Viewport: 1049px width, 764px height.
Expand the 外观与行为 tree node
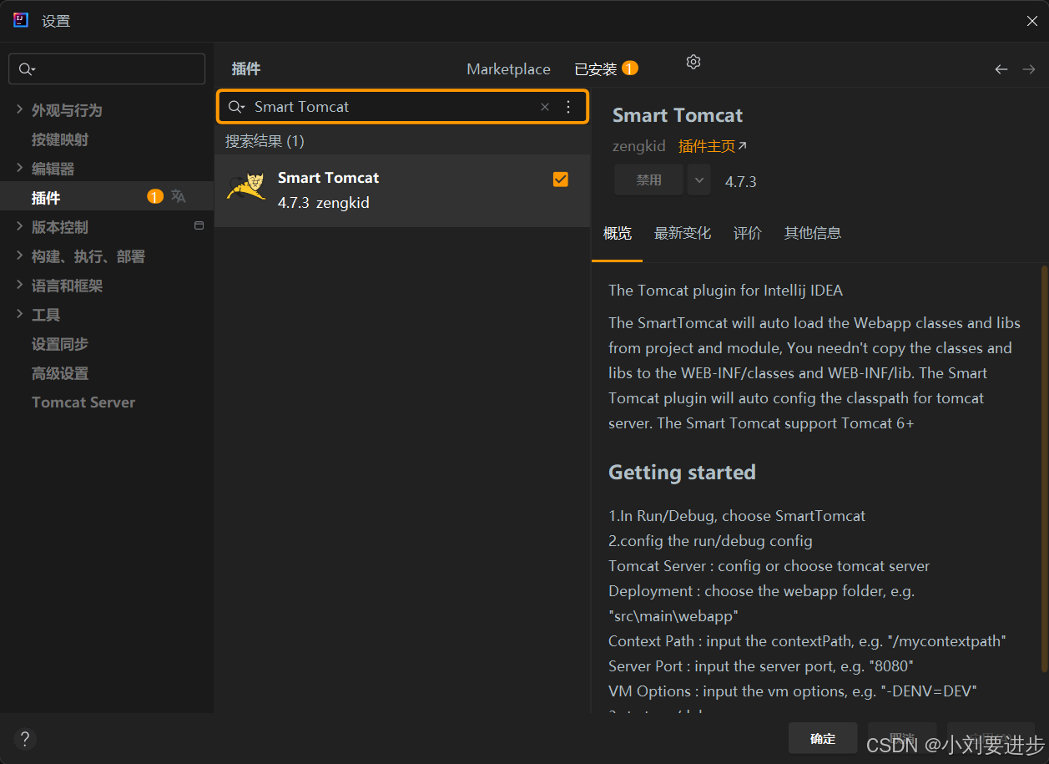coord(20,109)
